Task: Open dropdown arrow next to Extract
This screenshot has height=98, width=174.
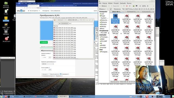Action: click(x=66, y=20)
